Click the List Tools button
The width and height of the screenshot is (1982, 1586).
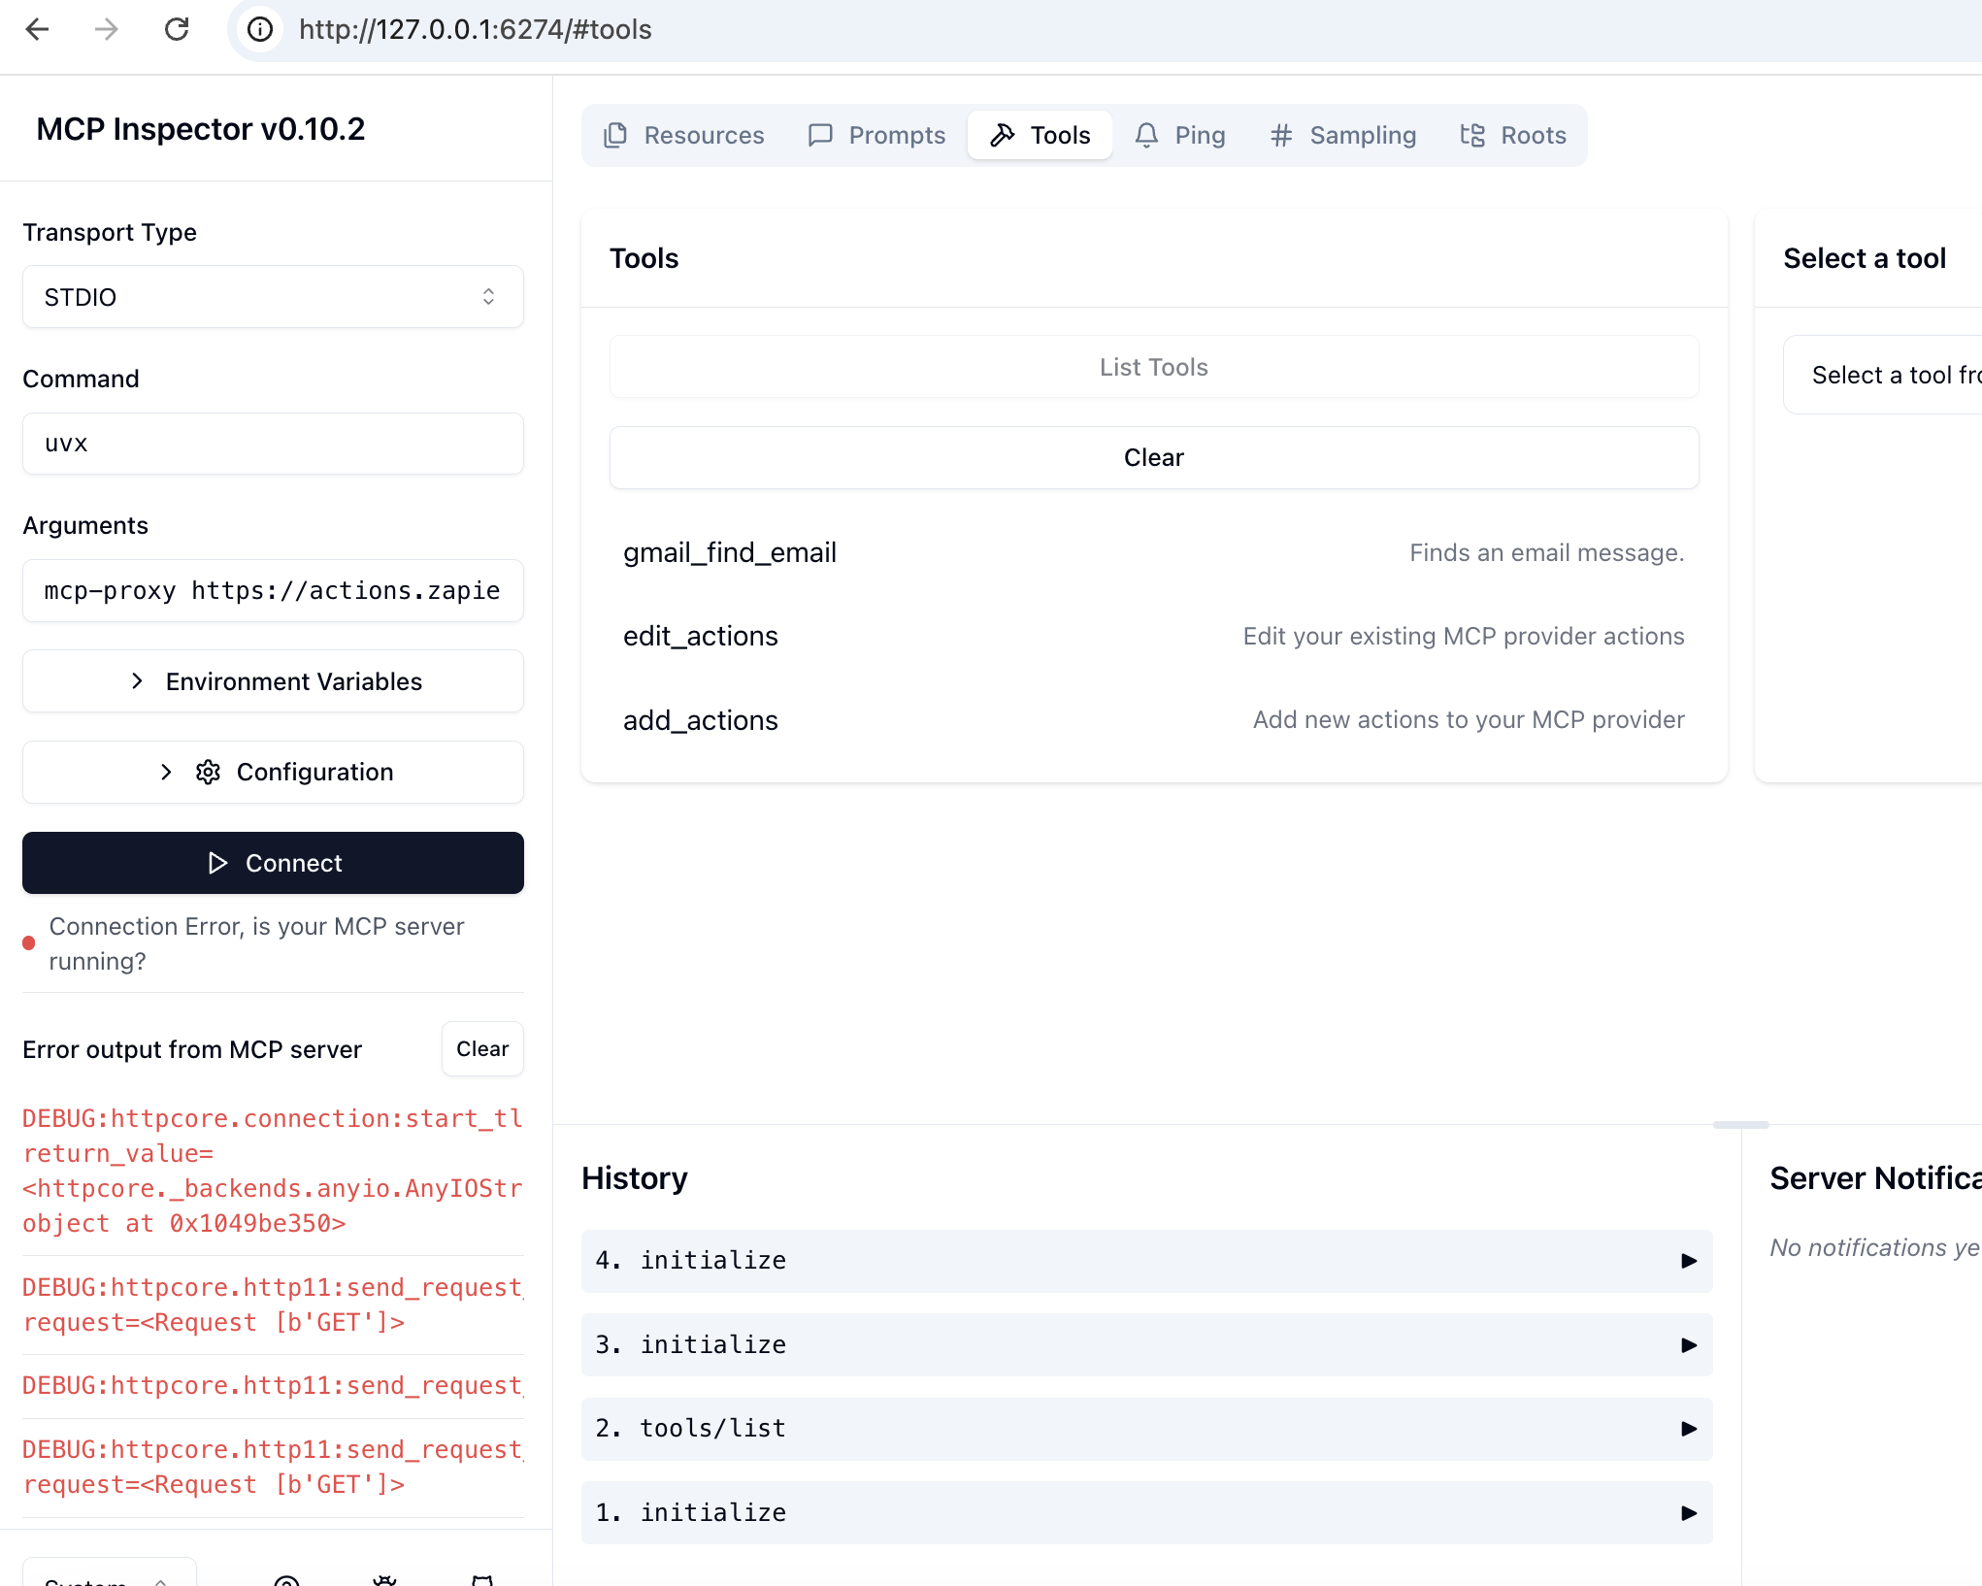click(1153, 367)
